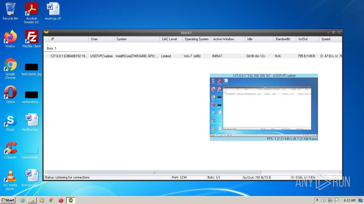
Task: Select the mustcup.rtf desktop file
Action: pos(53,11)
